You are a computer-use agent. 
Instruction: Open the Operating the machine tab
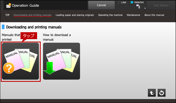[110, 15]
